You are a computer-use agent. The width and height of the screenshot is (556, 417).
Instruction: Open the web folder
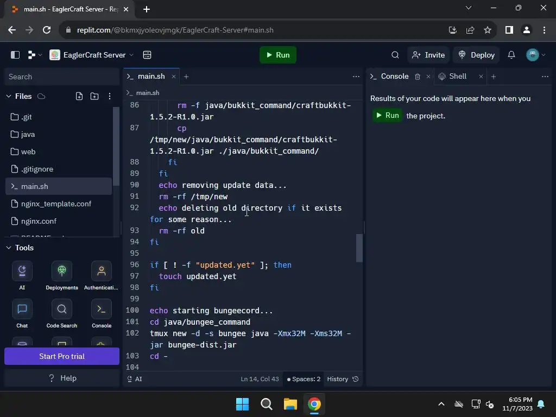(x=59, y=152)
